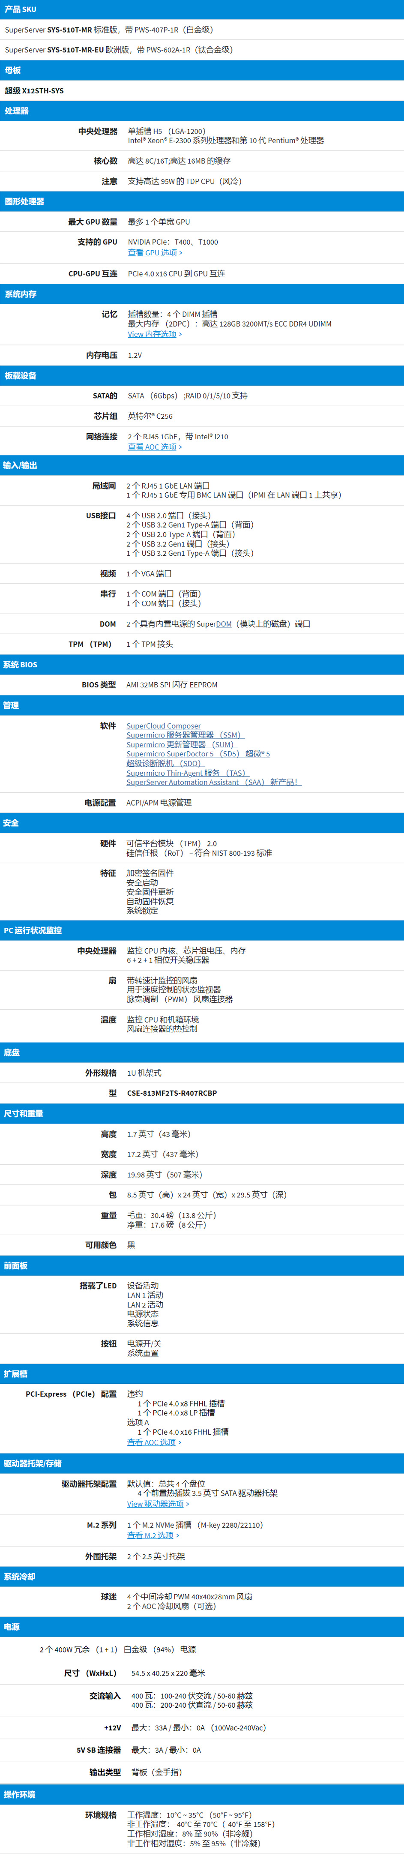Click the 产品 SKU section header

[x=20, y=9]
